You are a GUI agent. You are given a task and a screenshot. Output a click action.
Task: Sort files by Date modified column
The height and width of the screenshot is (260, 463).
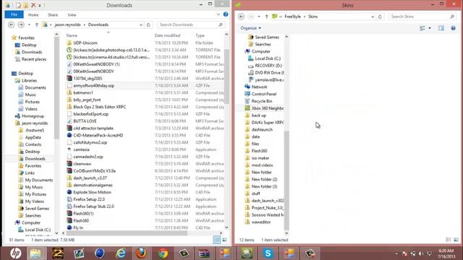click(x=167, y=35)
